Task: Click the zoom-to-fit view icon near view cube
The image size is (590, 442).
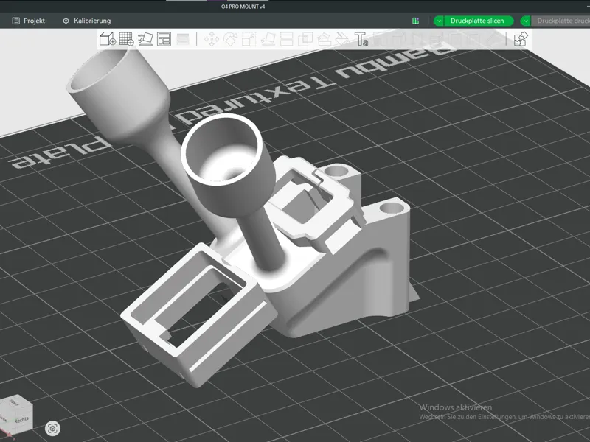Action: click(x=52, y=429)
